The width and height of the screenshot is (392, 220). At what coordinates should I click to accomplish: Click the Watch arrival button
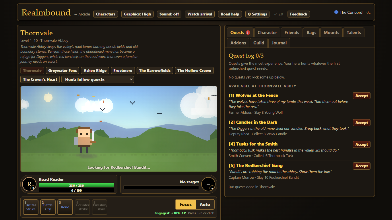pyautogui.click(x=200, y=14)
